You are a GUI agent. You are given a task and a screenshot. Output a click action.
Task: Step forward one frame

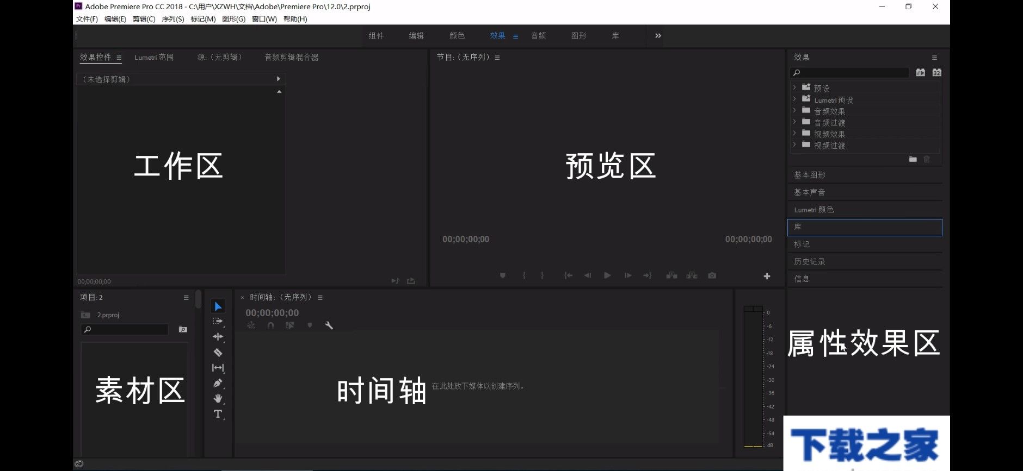(628, 276)
